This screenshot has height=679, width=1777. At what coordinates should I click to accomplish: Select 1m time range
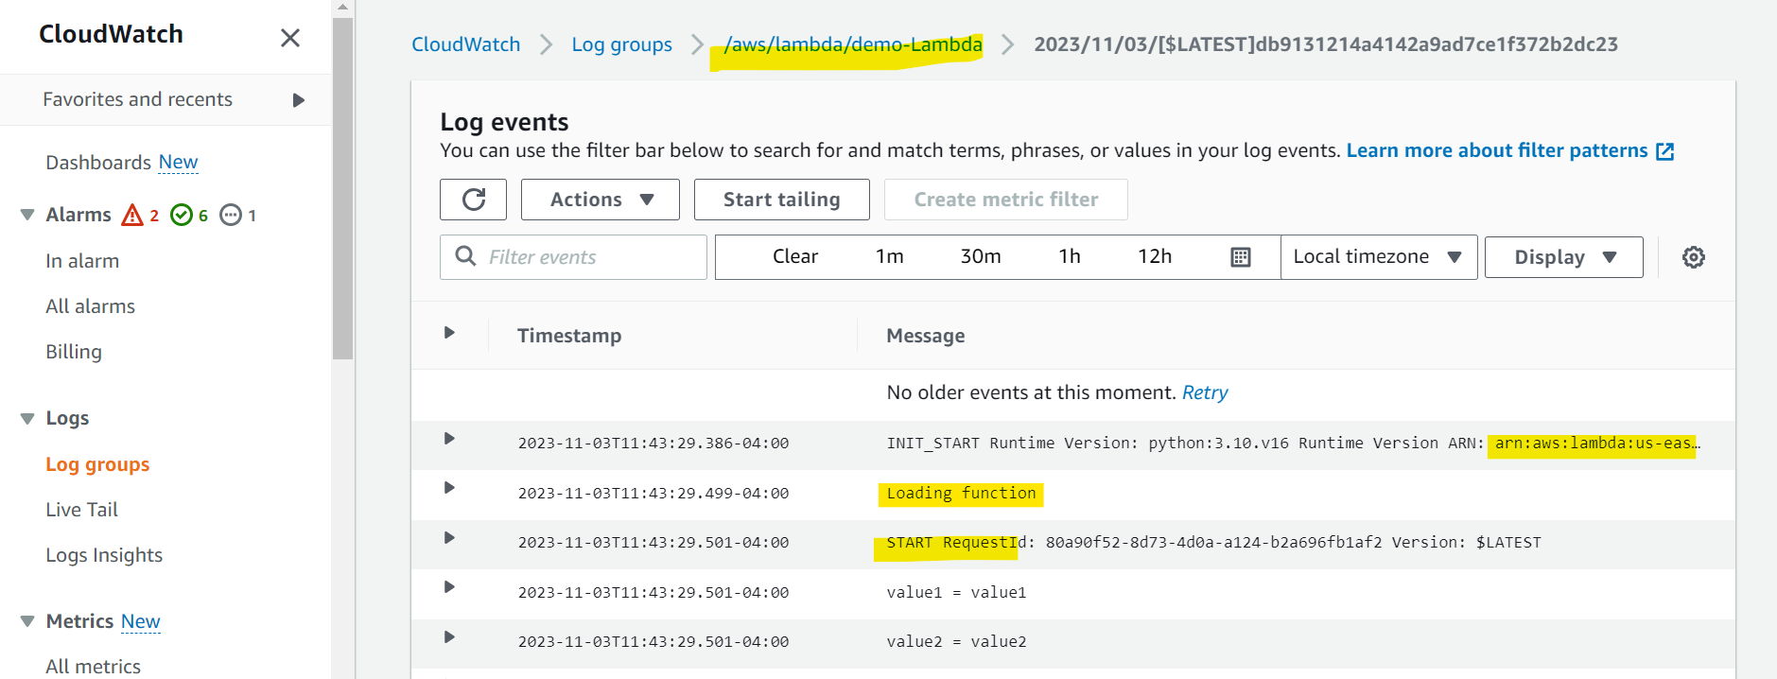click(x=890, y=256)
